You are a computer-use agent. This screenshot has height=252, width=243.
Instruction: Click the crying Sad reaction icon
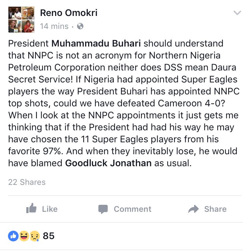[35, 236]
